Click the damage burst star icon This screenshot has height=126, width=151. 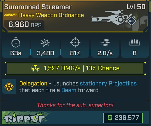tap(45, 43)
